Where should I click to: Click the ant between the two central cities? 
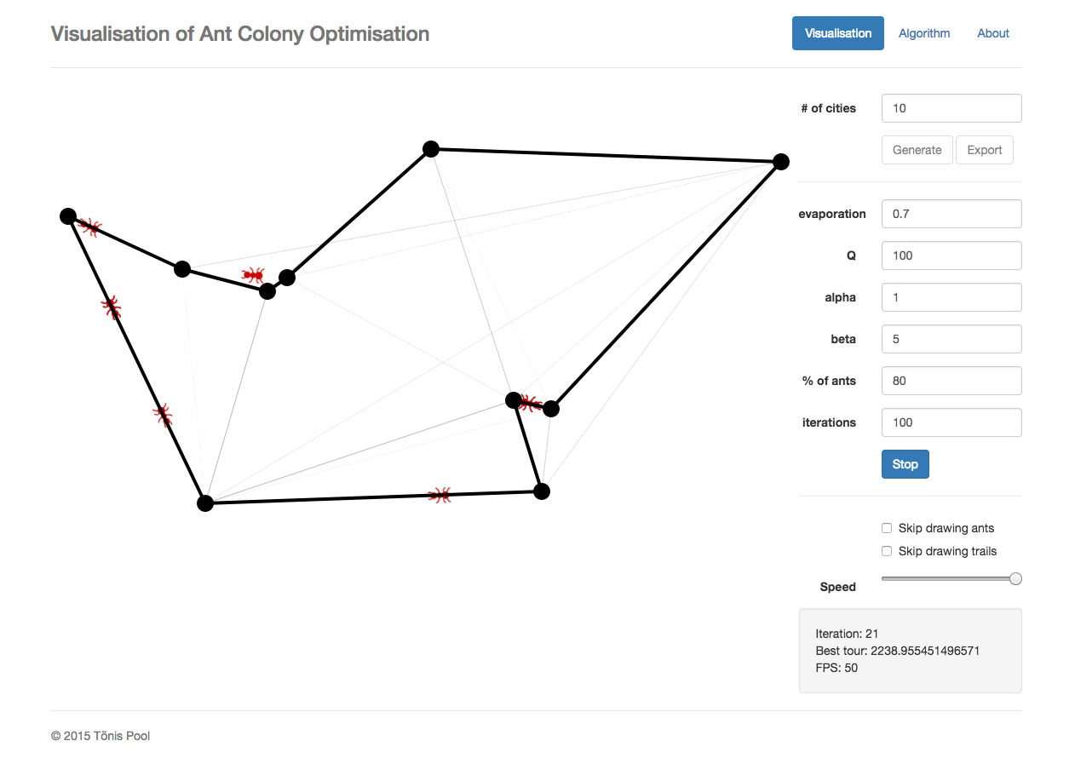coord(255,275)
